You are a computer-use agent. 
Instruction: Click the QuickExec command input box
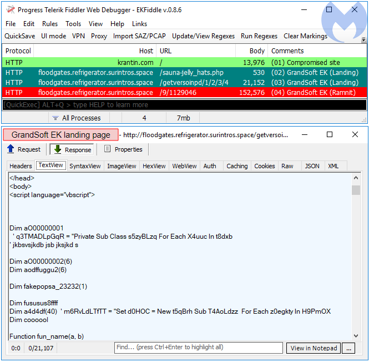[x=184, y=105]
